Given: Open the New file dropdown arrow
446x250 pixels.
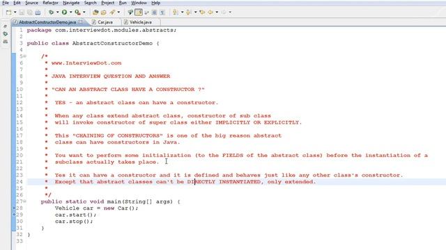Looking at the screenshot, I should [15, 12].
